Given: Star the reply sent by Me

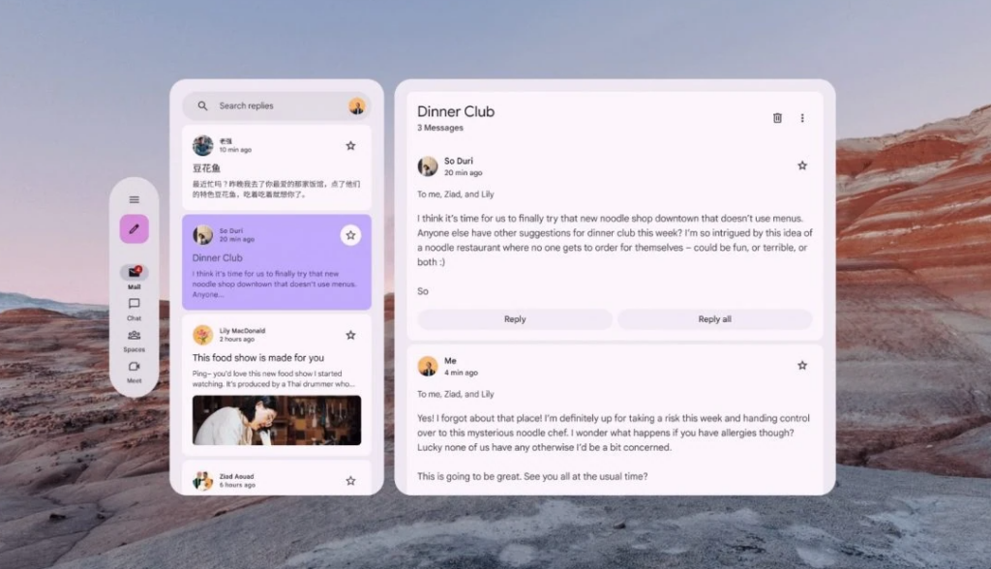Looking at the screenshot, I should tap(802, 366).
